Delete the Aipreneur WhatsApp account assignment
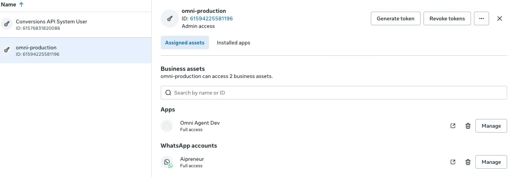The width and height of the screenshot is (512, 177). (468, 162)
